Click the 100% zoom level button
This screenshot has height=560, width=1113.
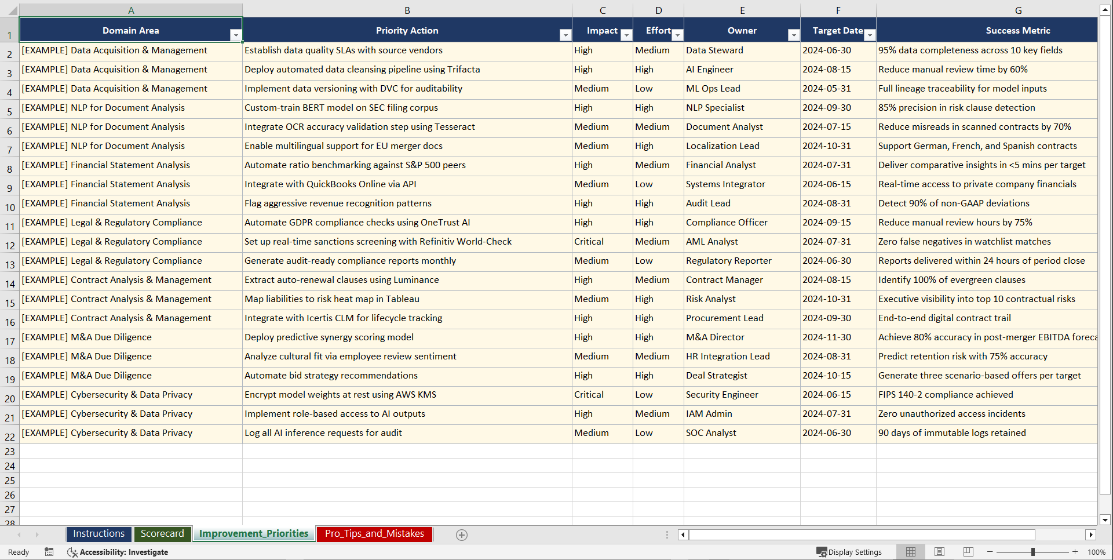[1096, 552]
